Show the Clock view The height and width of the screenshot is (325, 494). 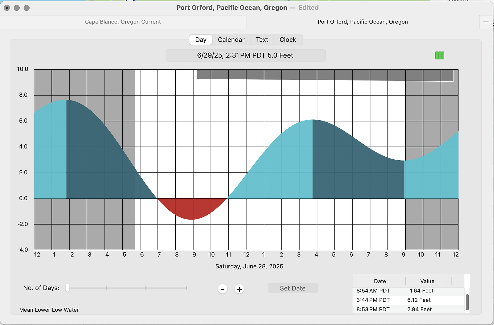[x=288, y=40]
